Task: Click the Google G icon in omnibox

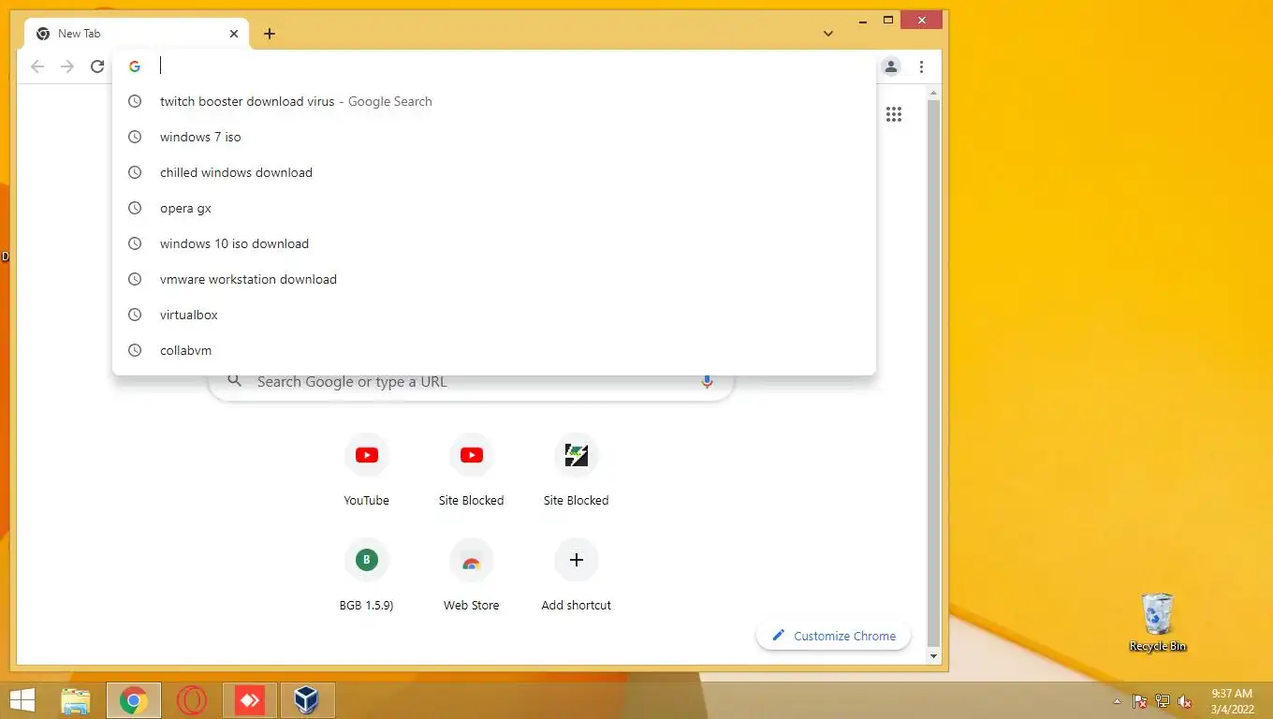Action: (x=135, y=66)
